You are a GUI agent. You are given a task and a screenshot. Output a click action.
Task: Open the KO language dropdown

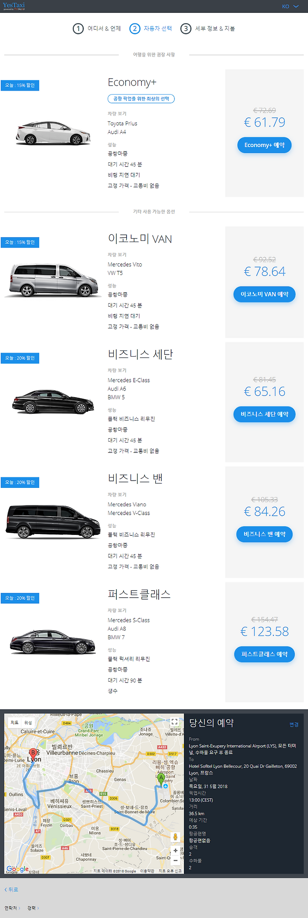(290, 6)
